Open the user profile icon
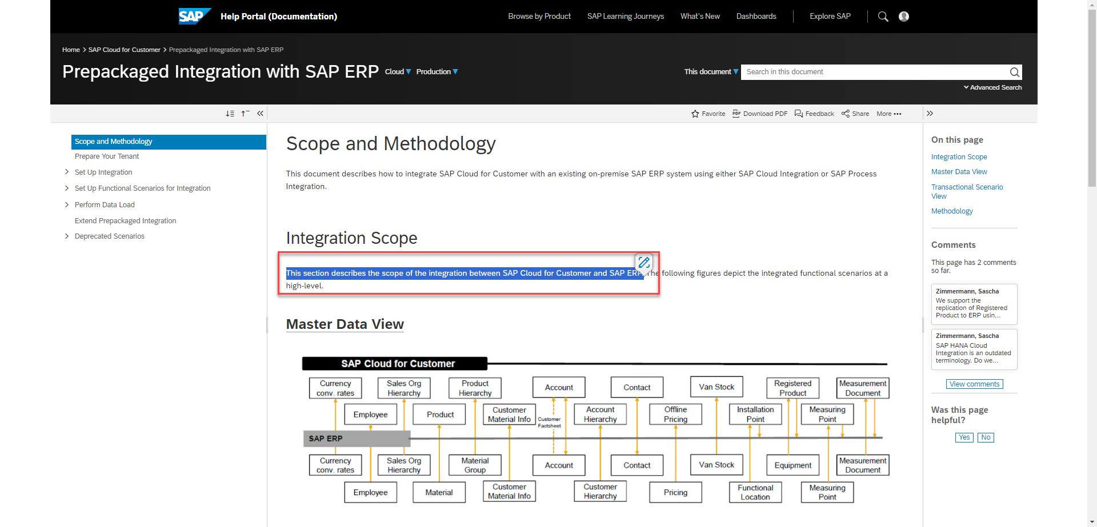This screenshot has width=1097, height=527. click(904, 17)
